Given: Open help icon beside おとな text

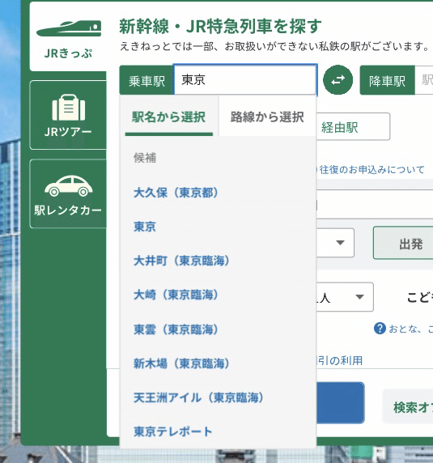Looking at the screenshot, I should 380,329.
